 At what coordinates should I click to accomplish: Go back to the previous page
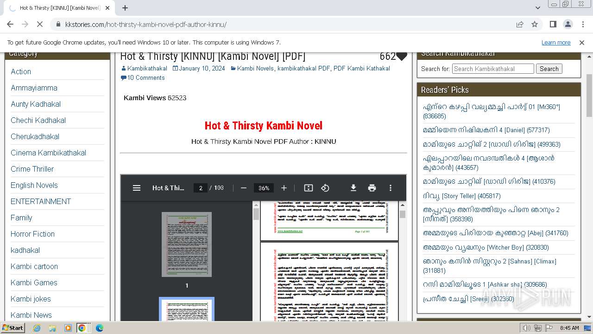click(x=10, y=24)
